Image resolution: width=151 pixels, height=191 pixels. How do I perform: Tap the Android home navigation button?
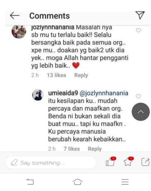pyautogui.click(x=78, y=182)
